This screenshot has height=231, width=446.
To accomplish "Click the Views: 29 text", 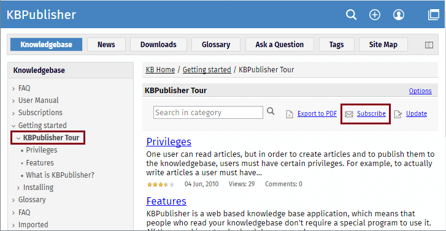I will (x=242, y=184).
